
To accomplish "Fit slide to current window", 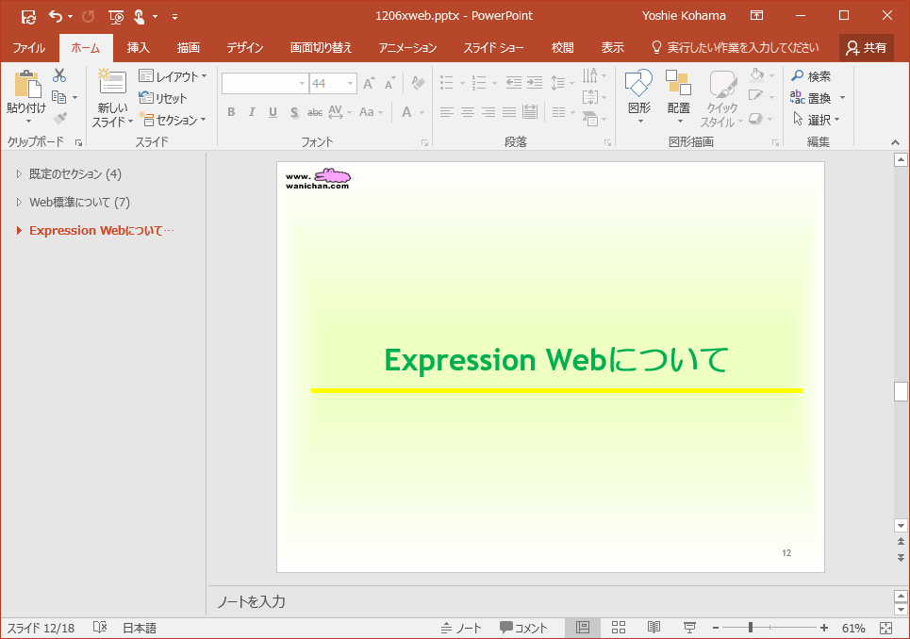I will [x=885, y=628].
